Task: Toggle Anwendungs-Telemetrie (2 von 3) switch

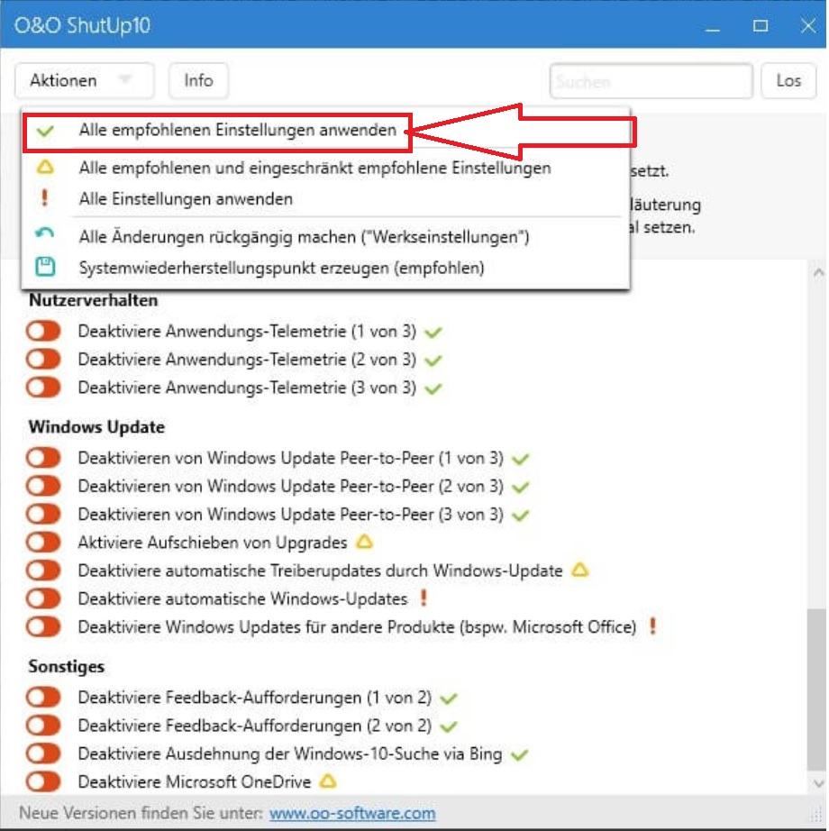Action: click(43, 359)
